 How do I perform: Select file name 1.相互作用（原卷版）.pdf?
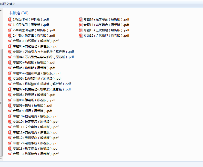(x=31, y=25)
